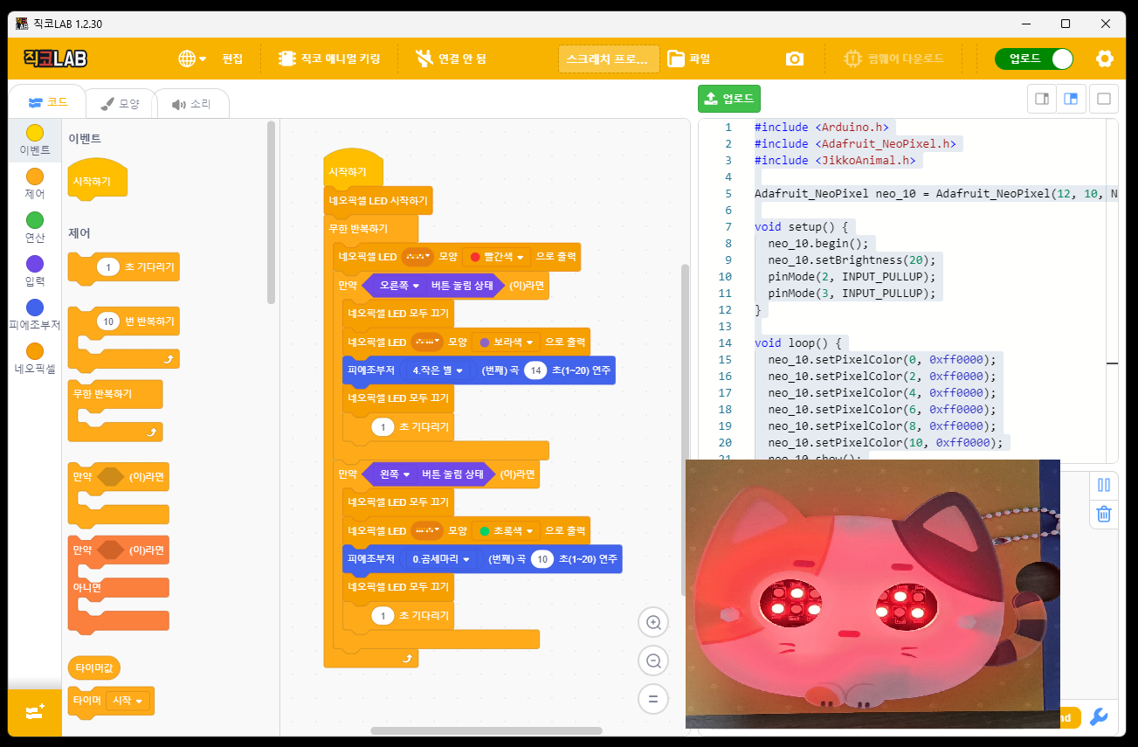Click the wrench tool icon
The image size is (1138, 747).
(1099, 717)
